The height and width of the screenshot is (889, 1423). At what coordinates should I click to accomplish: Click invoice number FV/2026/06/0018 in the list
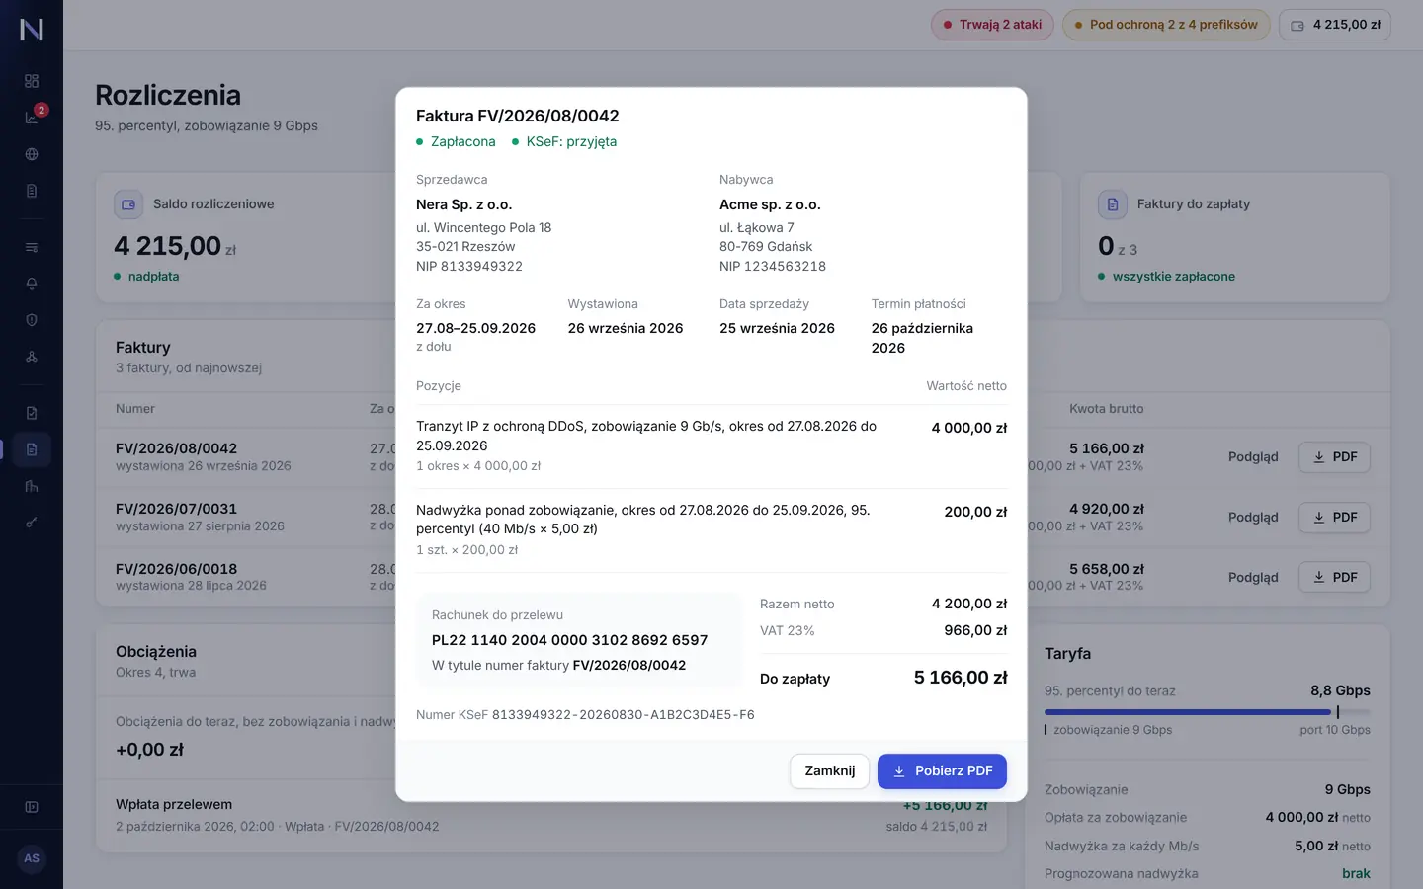tap(176, 569)
